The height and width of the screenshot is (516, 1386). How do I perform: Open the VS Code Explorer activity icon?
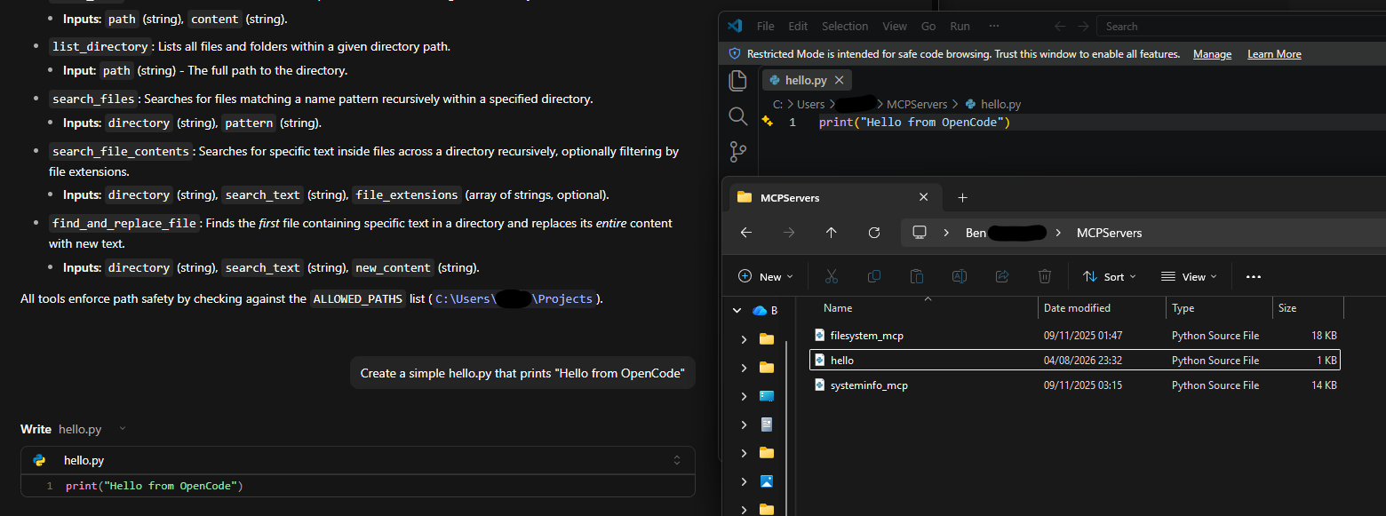click(737, 81)
